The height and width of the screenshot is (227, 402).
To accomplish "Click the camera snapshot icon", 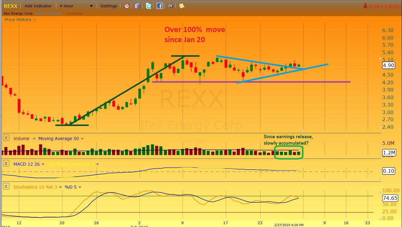I will tap(171, 6).
